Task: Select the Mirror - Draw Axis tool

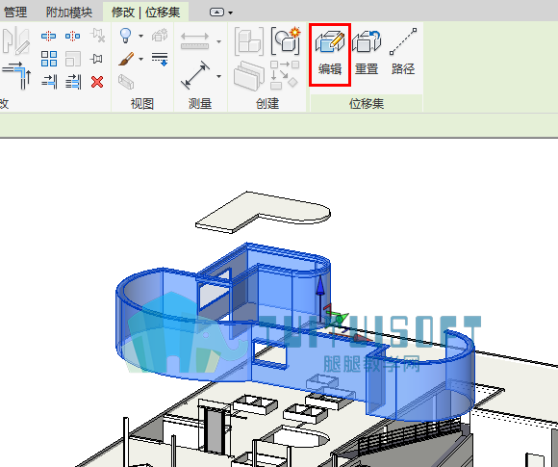Action: pos(72,36)
